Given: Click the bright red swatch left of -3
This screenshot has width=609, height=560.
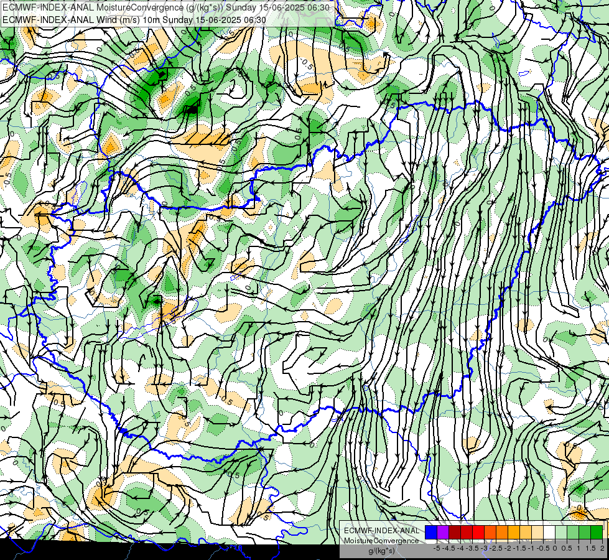Looking at the screenshot, I should click(478, 532).
